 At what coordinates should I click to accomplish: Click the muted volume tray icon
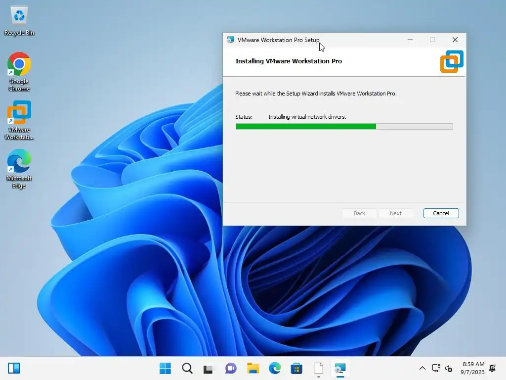coord(449,368)
